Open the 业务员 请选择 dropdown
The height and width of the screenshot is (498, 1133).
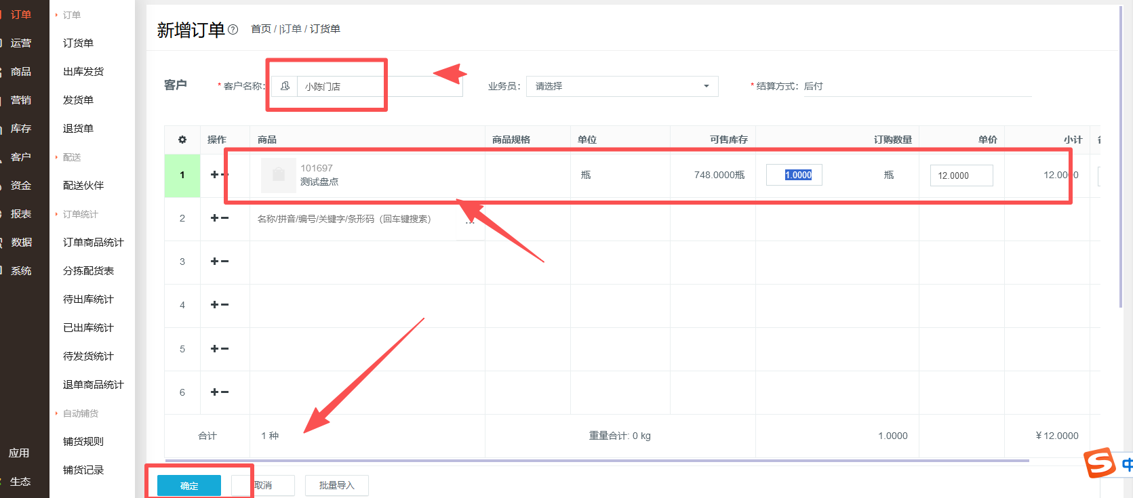(x=622, y=86)
